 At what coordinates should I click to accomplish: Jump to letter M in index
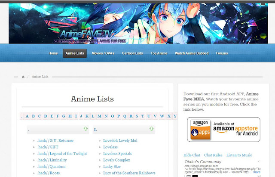pyautogui.click(x=99, y=116)
